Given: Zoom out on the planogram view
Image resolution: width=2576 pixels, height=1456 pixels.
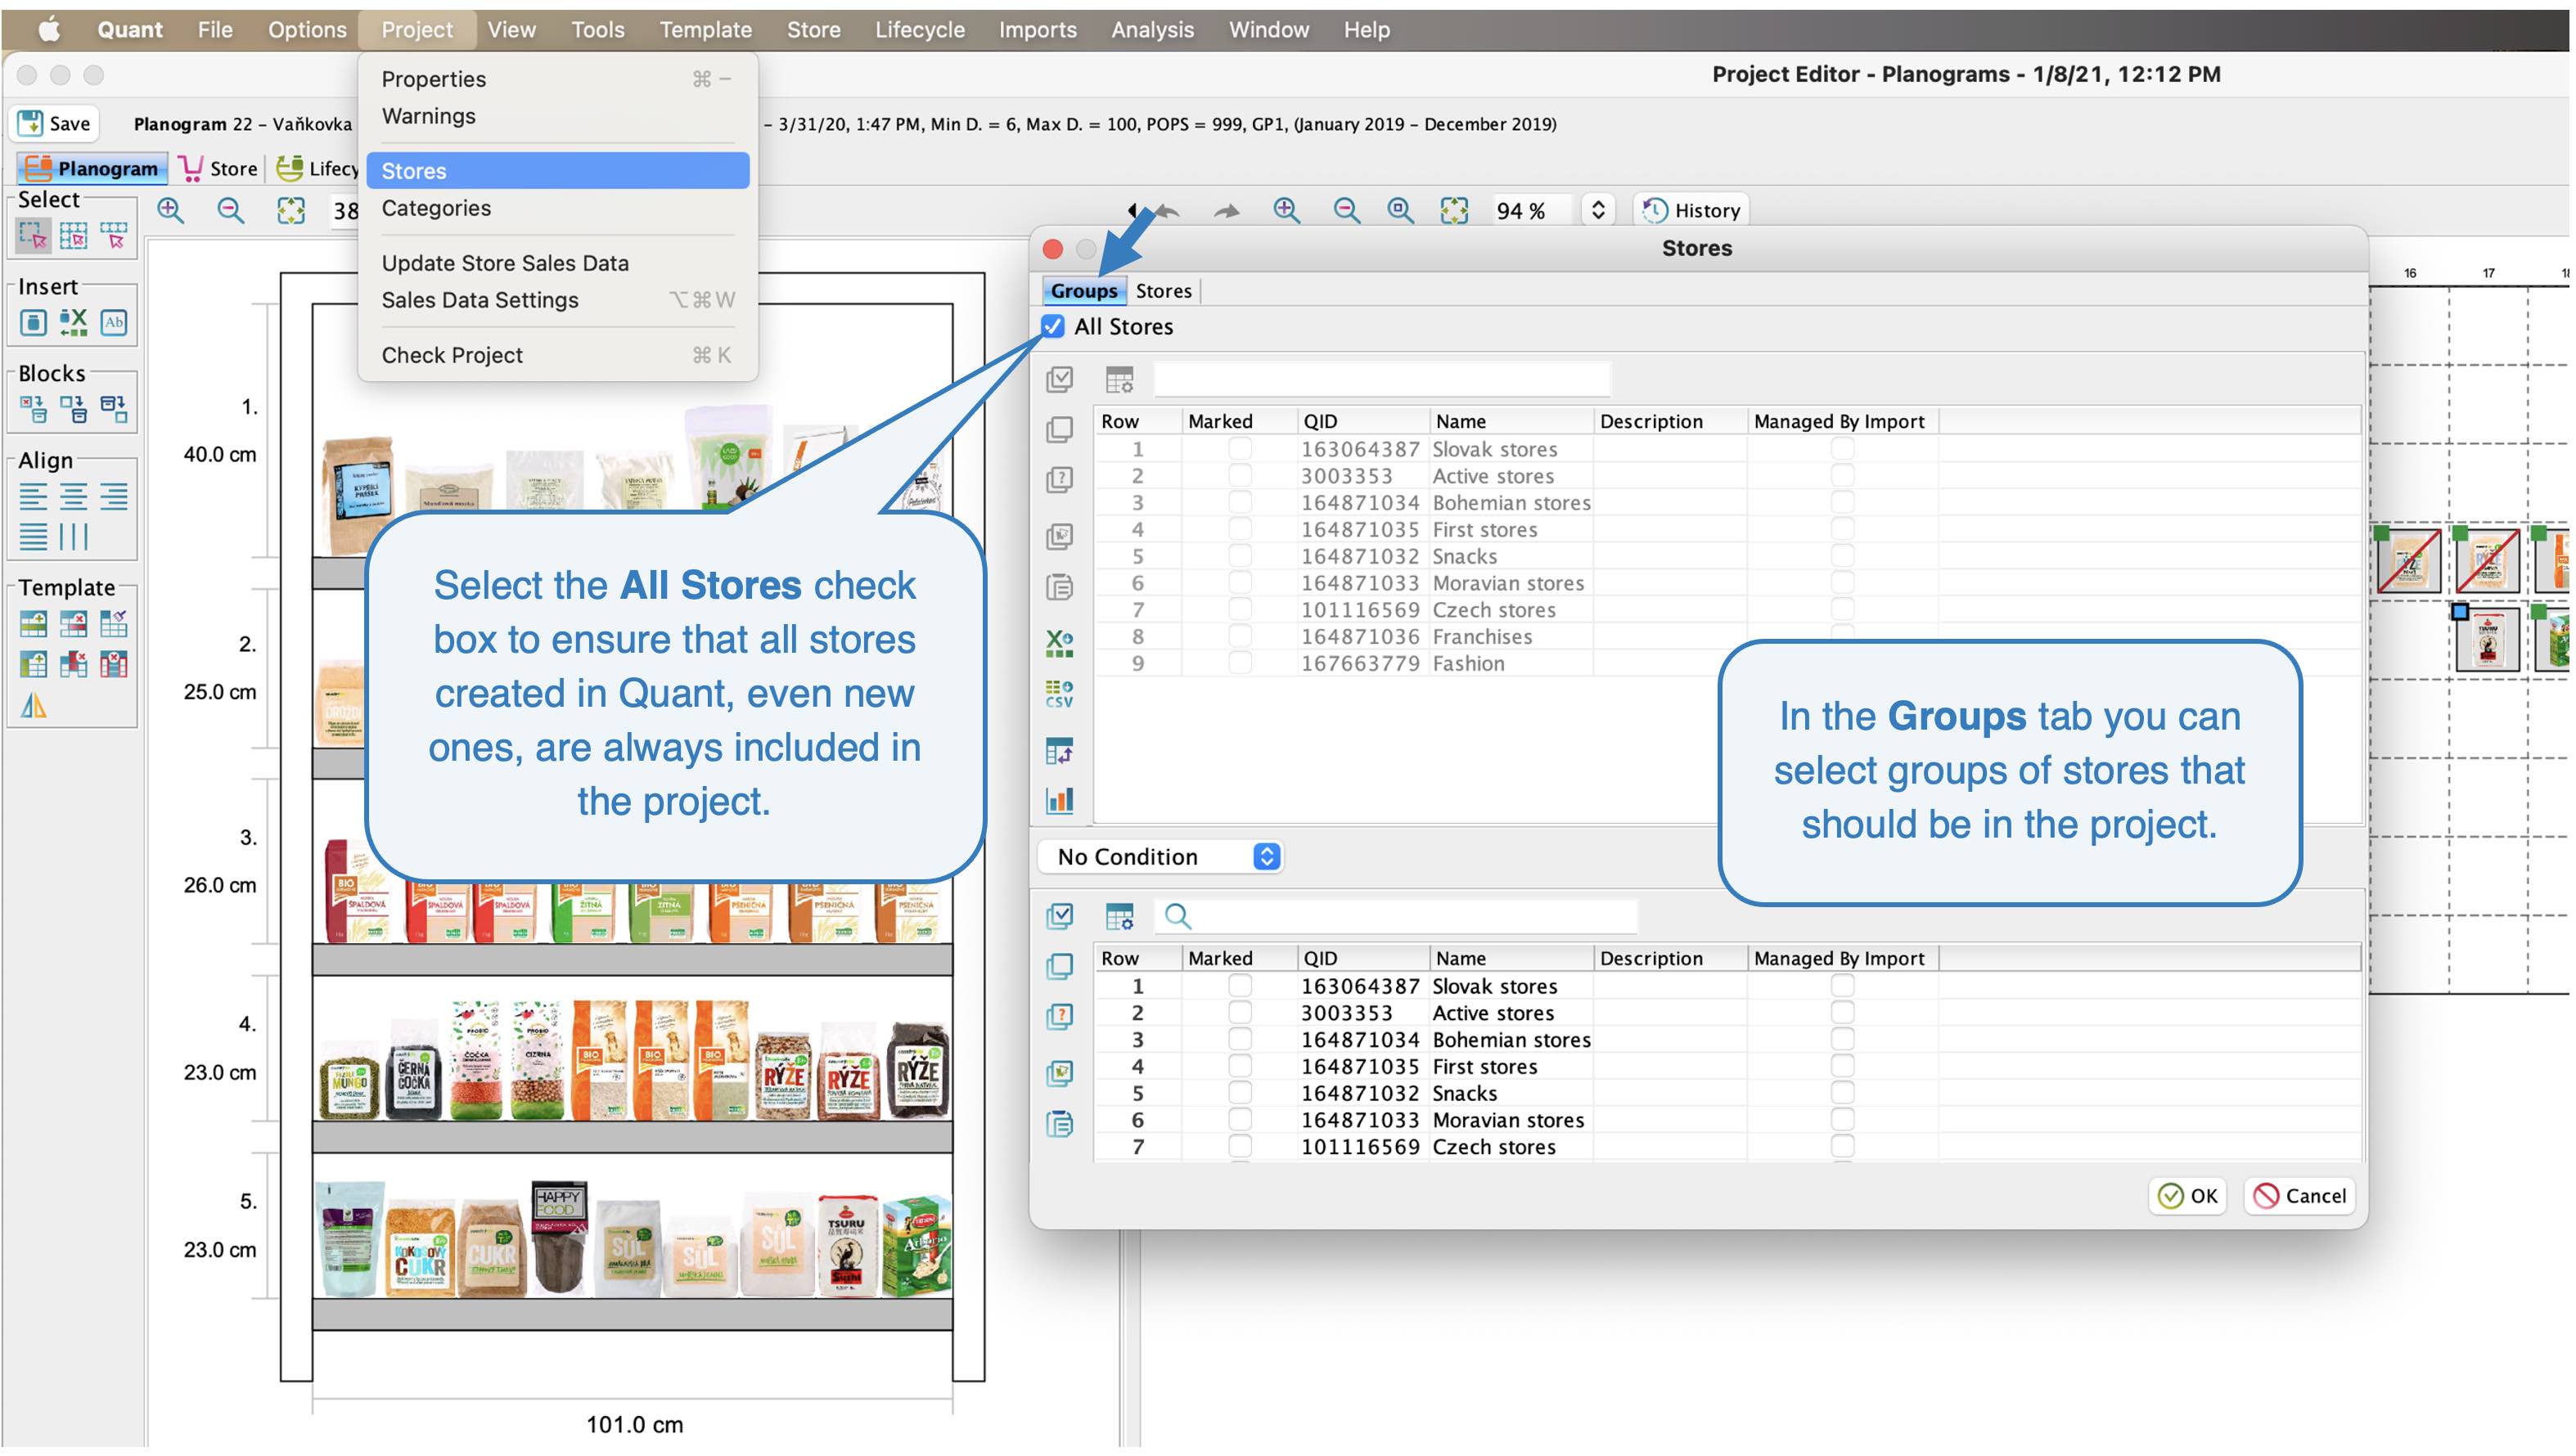Looking at the screenshot, I should pyautogui.click(x=231, y=210).
